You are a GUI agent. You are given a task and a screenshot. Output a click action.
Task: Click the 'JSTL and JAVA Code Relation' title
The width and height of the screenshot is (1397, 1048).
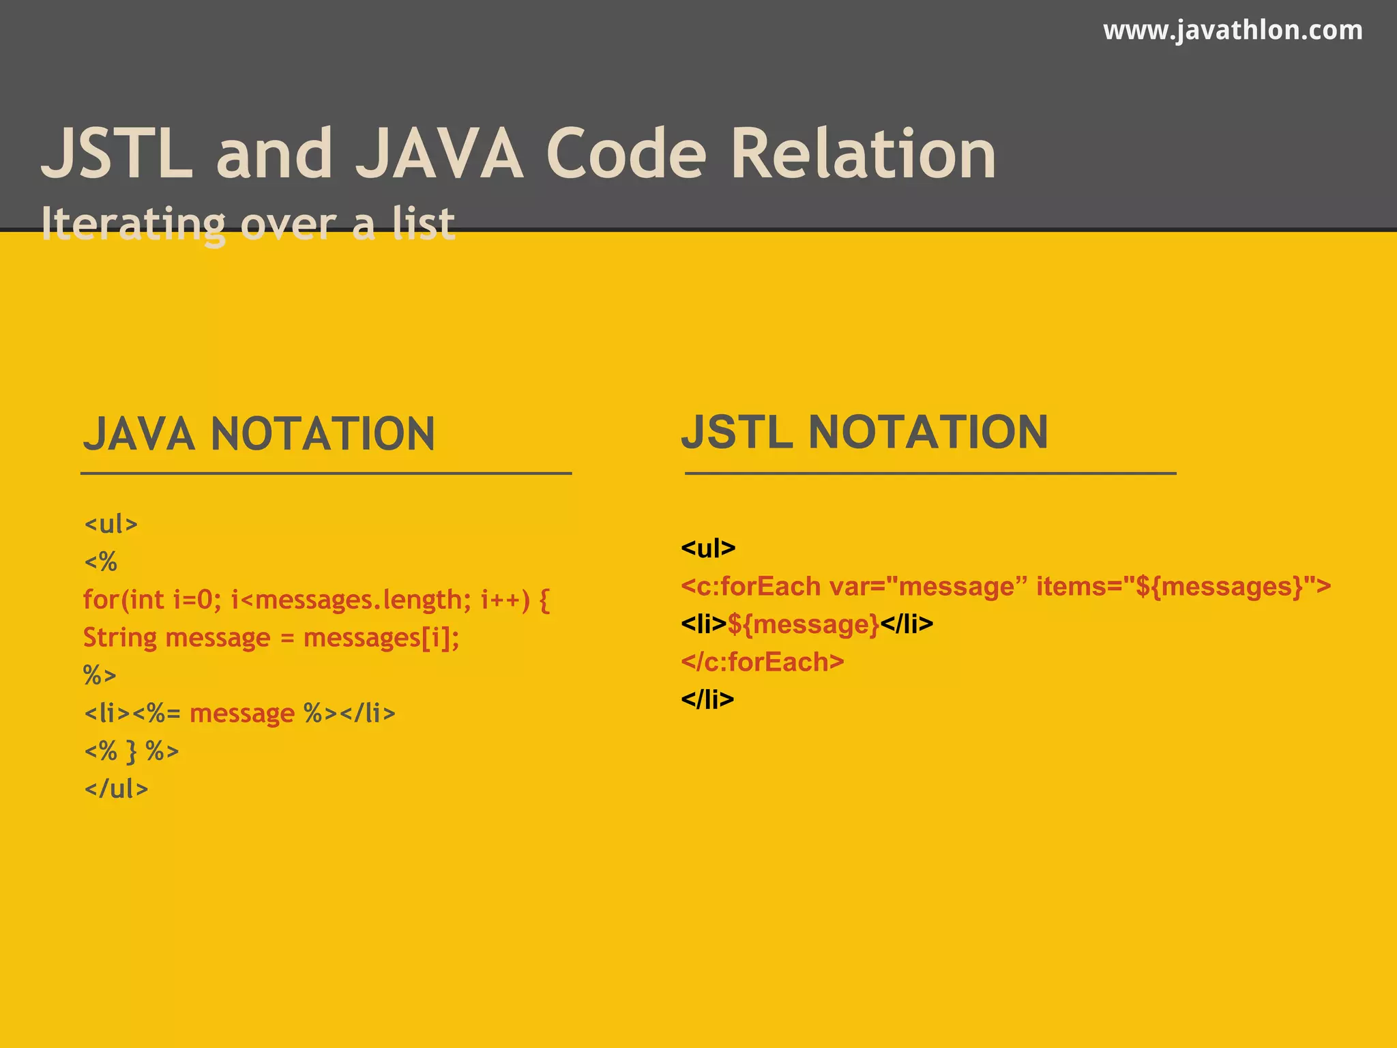(x=518, y=154)
